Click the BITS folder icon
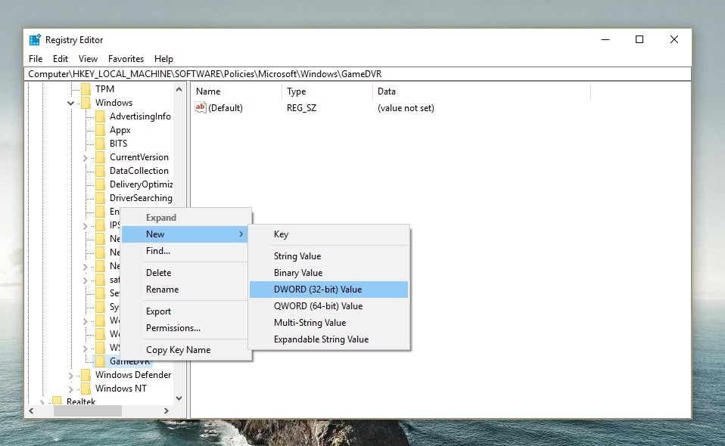This screenshot has width=725, height=446. (101, 143)
